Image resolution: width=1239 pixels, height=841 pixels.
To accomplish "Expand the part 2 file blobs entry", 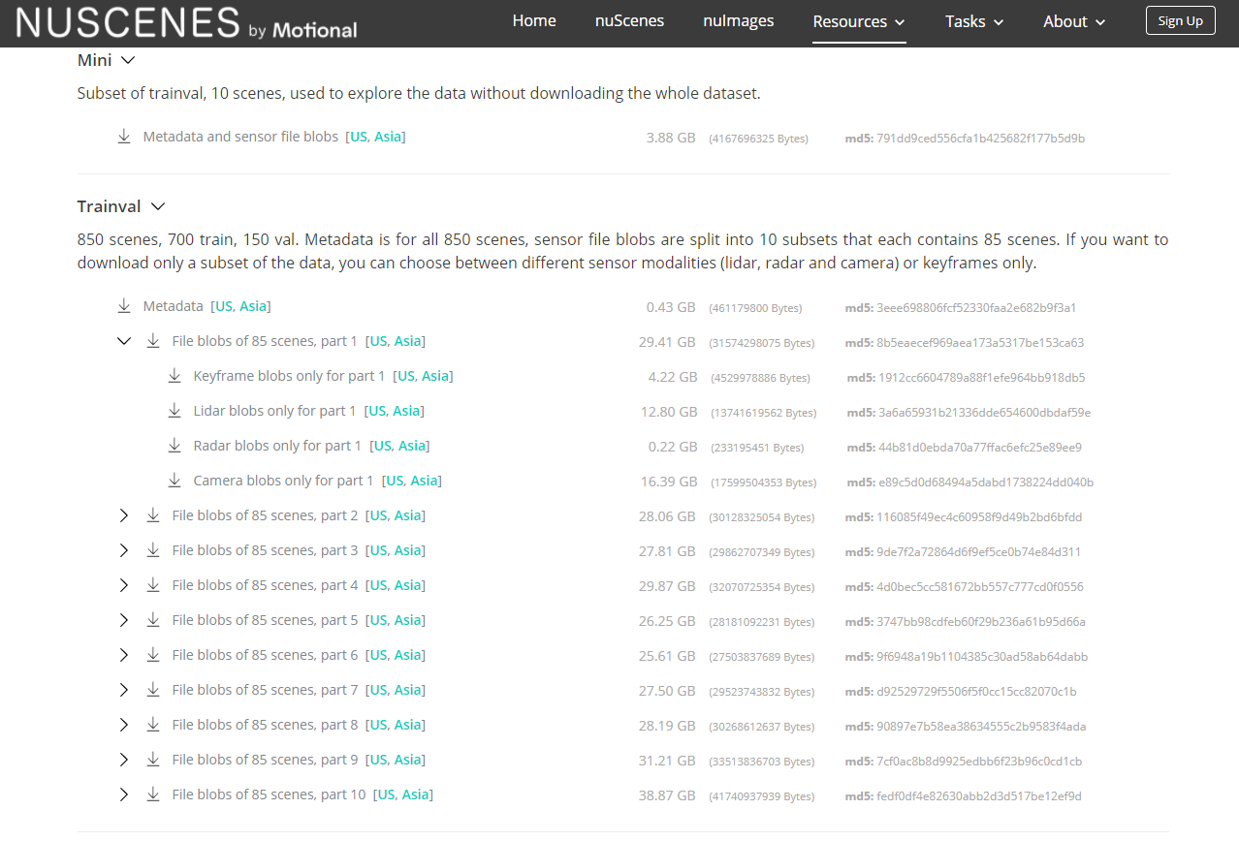I will tap(123, 515).
